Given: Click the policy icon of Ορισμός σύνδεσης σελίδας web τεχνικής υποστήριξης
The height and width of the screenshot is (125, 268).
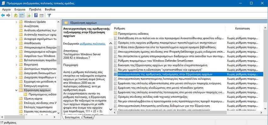Looking at the screenshot, I should [115, 97].
